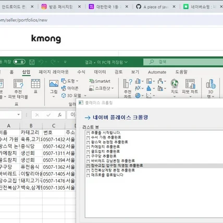
Task: Close the 안드로이드 browser tab
Action: tap(32, 7)
